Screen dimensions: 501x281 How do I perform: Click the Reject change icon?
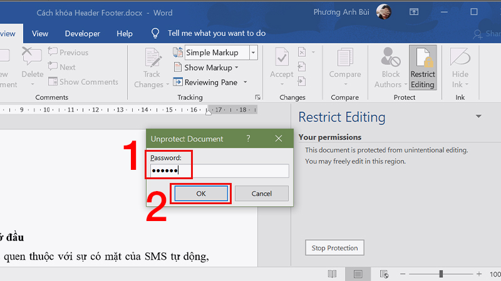(x=302, y=52)
